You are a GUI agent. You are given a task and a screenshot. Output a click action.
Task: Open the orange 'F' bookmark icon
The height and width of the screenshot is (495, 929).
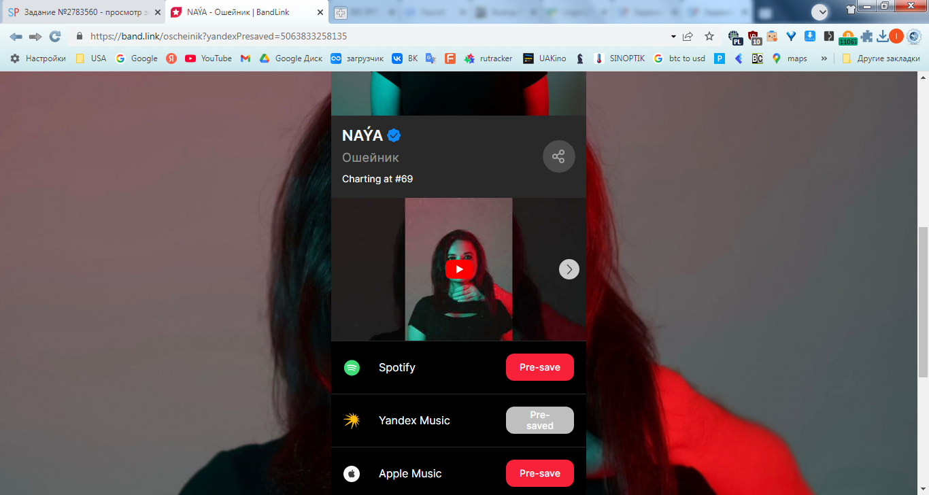click(x=450, y=58)
